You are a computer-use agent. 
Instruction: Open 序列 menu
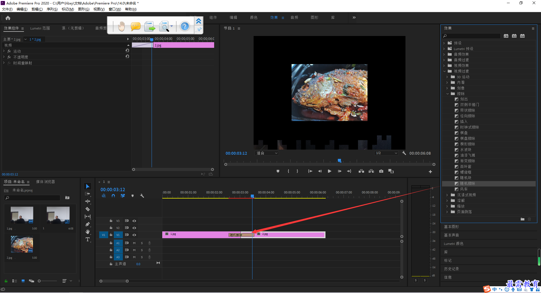click(52, 9)
